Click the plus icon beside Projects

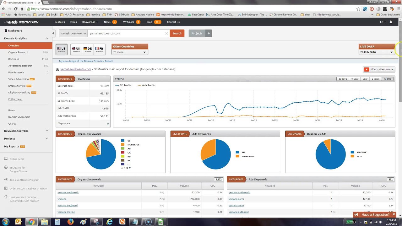(x=209, y=33)
